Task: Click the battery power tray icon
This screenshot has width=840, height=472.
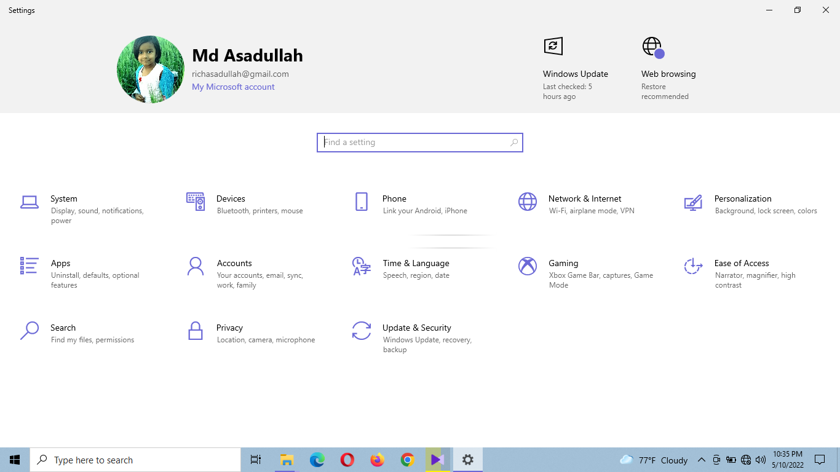Action: (731, 460)
